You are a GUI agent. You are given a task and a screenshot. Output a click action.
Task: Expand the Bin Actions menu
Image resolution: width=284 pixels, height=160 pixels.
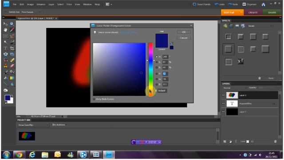point(59,125)
